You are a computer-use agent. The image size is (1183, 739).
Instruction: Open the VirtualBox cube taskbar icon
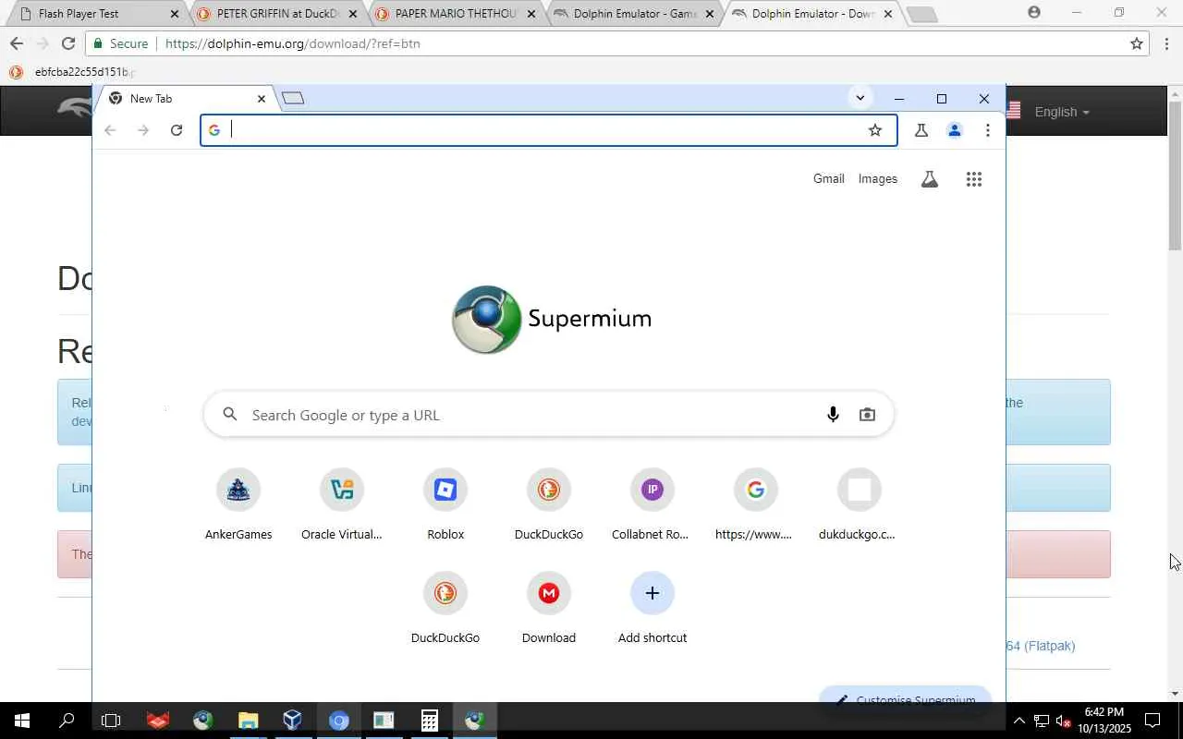[x=293, y=721]
